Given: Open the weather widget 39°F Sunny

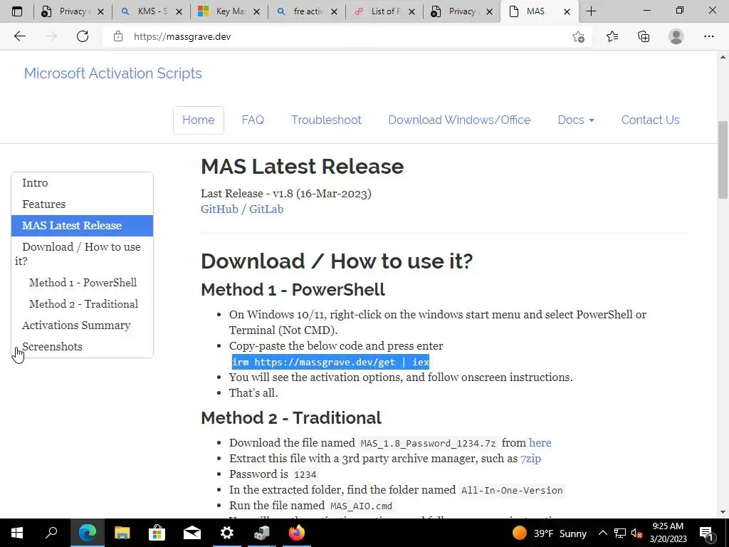Looking at the screenshot, I should coord(550,533).
